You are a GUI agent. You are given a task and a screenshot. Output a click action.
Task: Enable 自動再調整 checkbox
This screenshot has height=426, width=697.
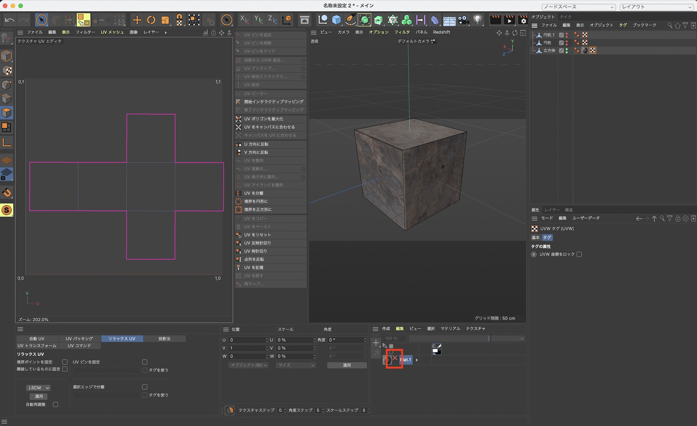click(55, 404)
